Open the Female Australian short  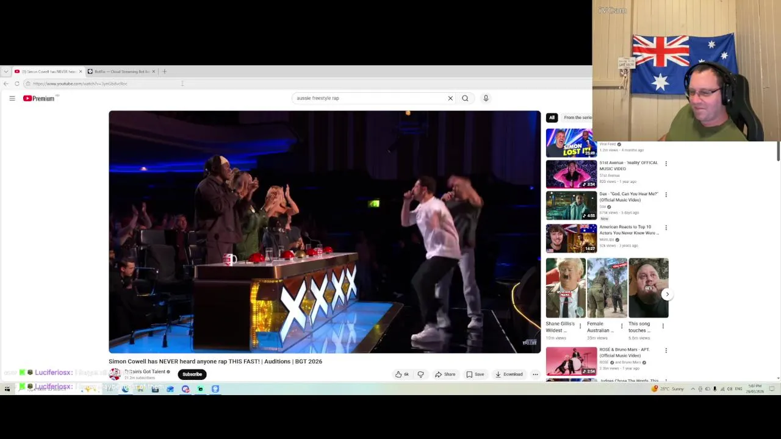(607, 288)
